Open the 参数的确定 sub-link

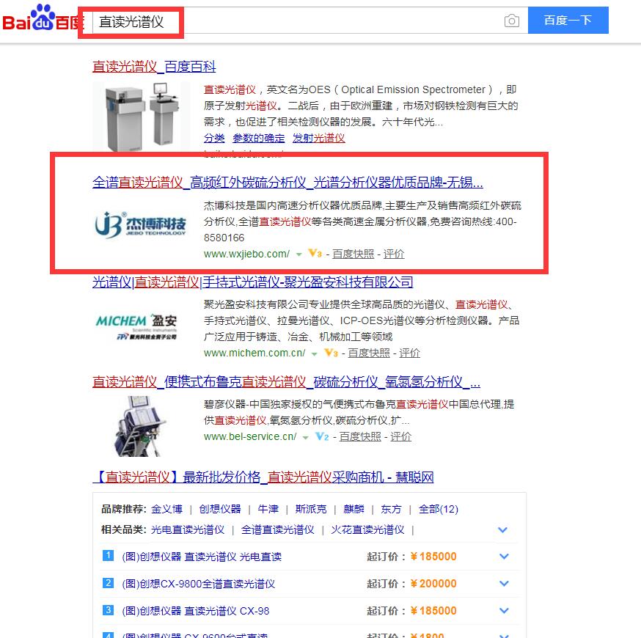(x=259, y=138)
